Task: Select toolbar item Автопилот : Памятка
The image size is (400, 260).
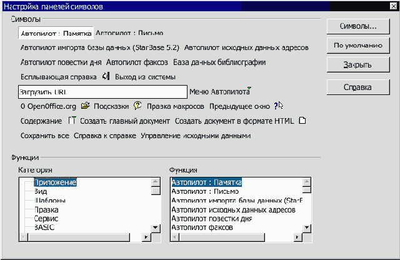Action: tap(56, 33)
